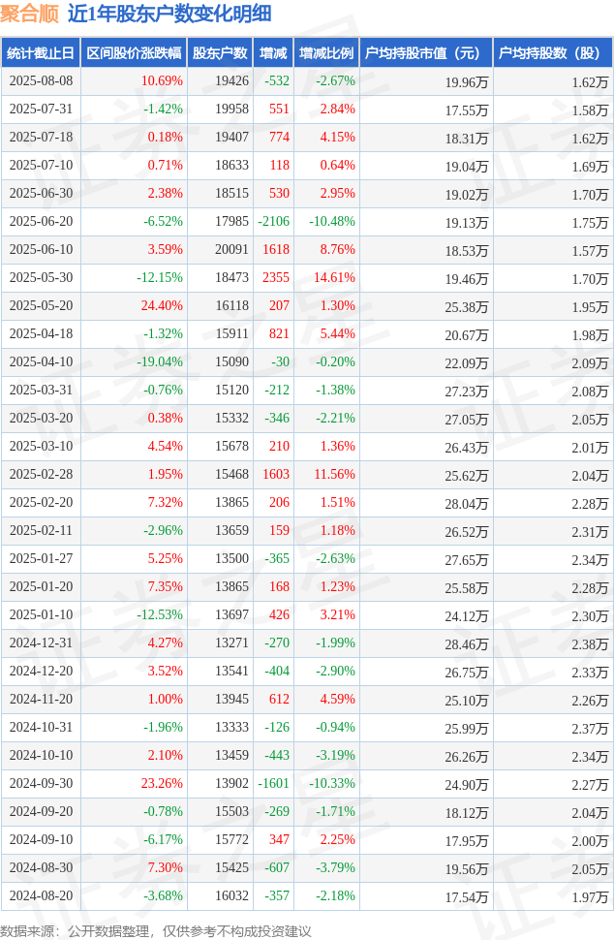The width and height of the screenshot is (614, 940).
Task: Select the 2025-06-20 row date
Action: point(41,221)
